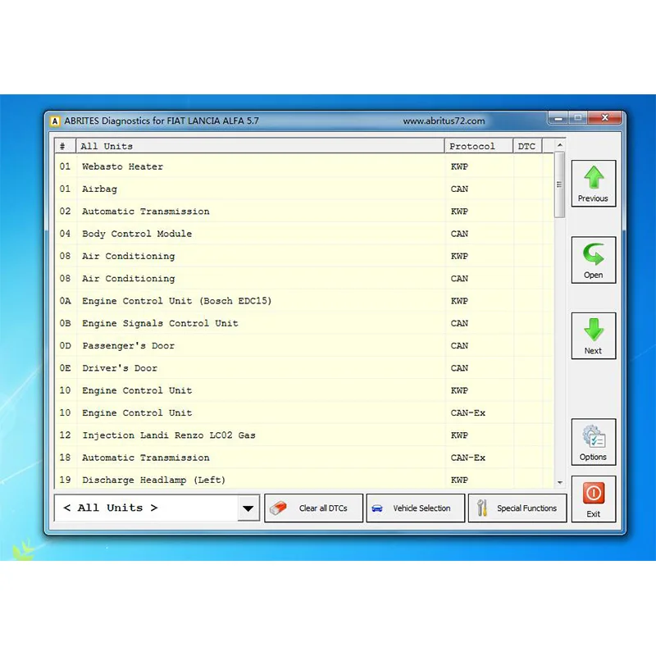Click the list scrollbar up arrow
Image resolution: width=656 pixels, height=656 pixels.
(560, 145)
